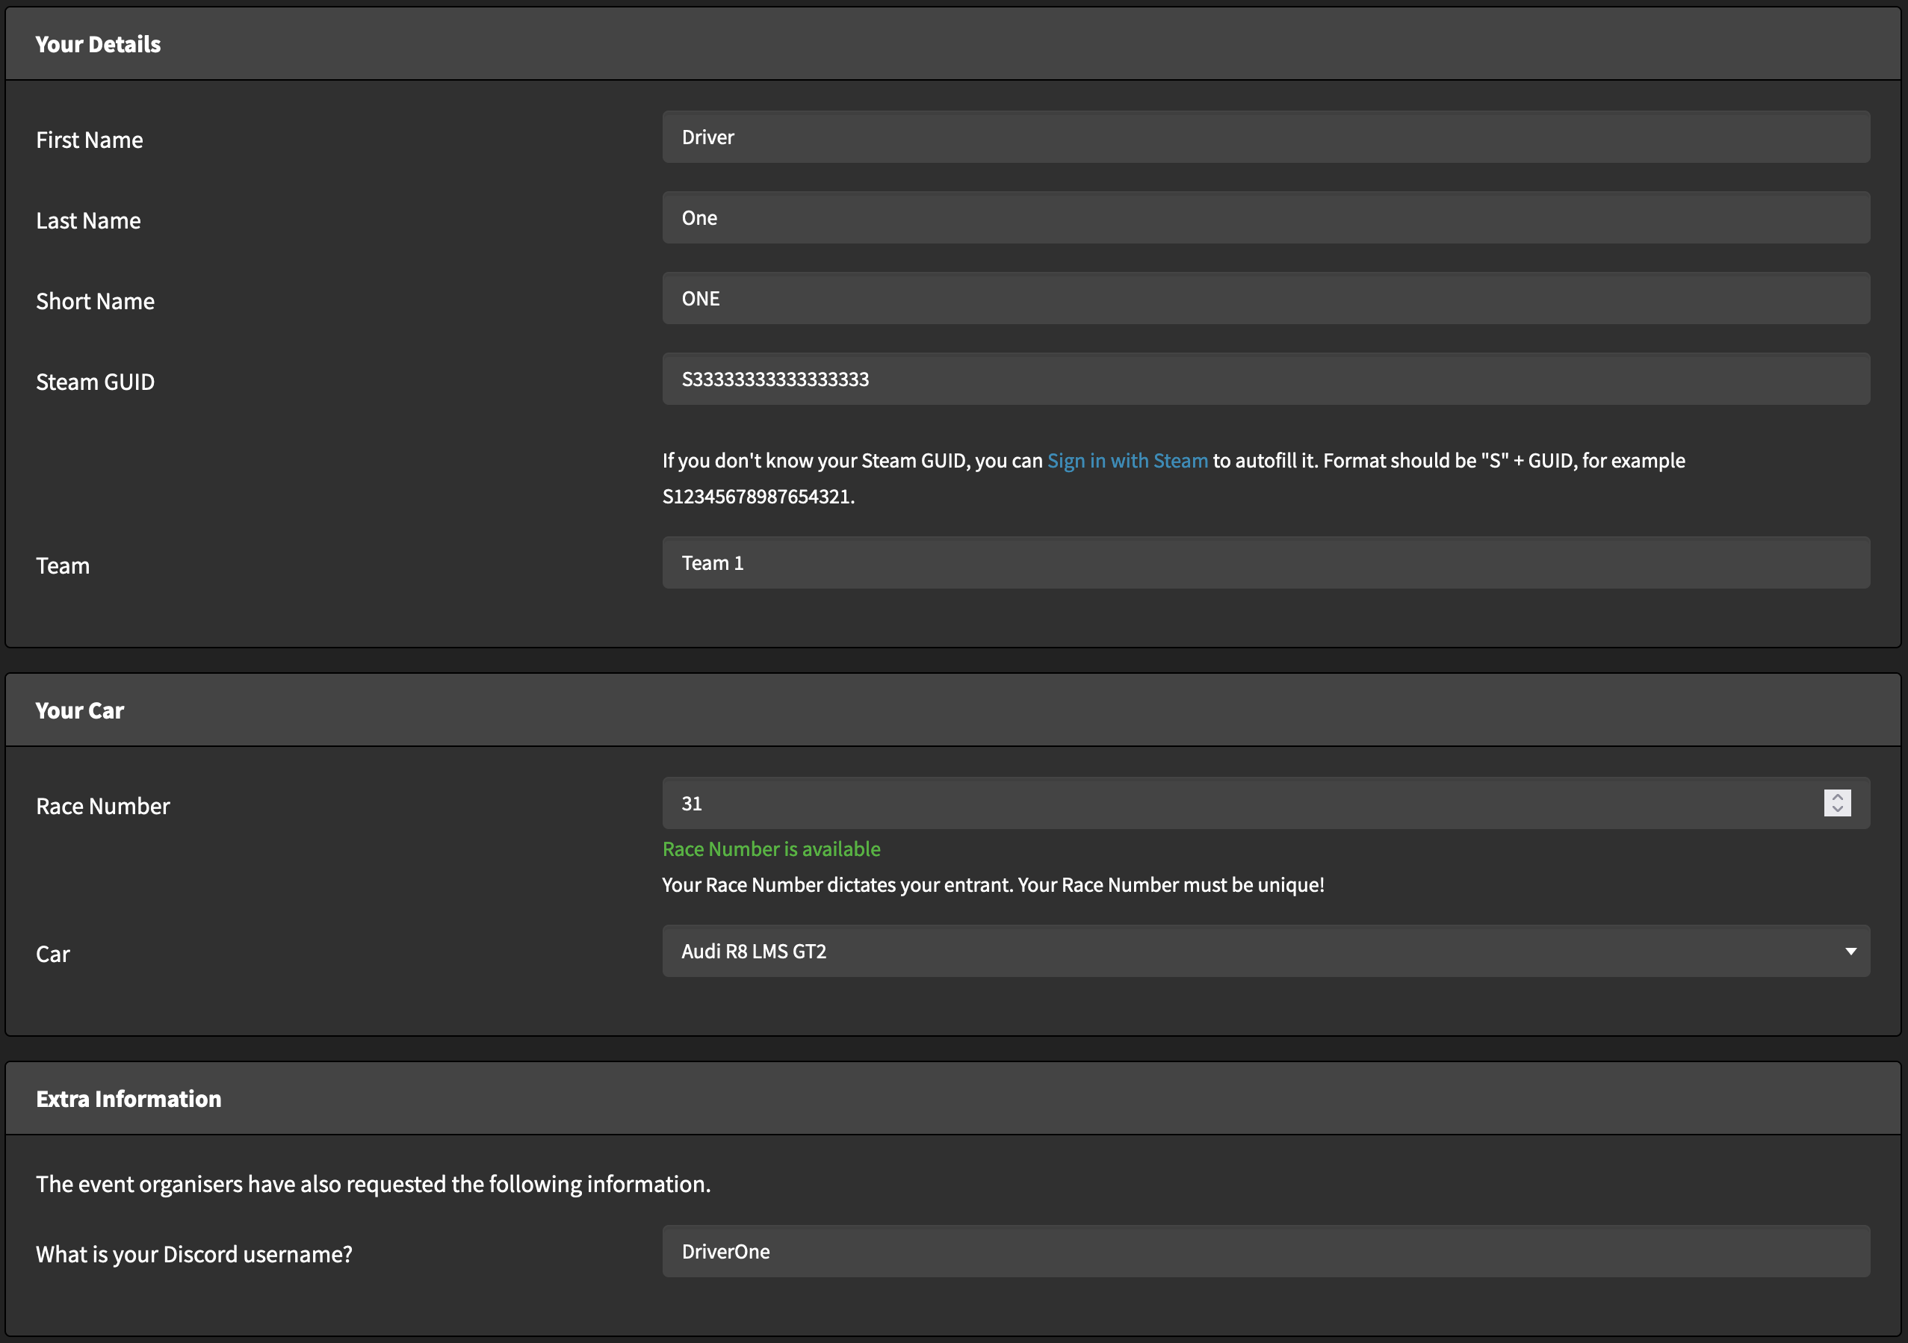Click the green Race Number is available message
This screenshot has height=1343, width=1908.
[770, 849]
